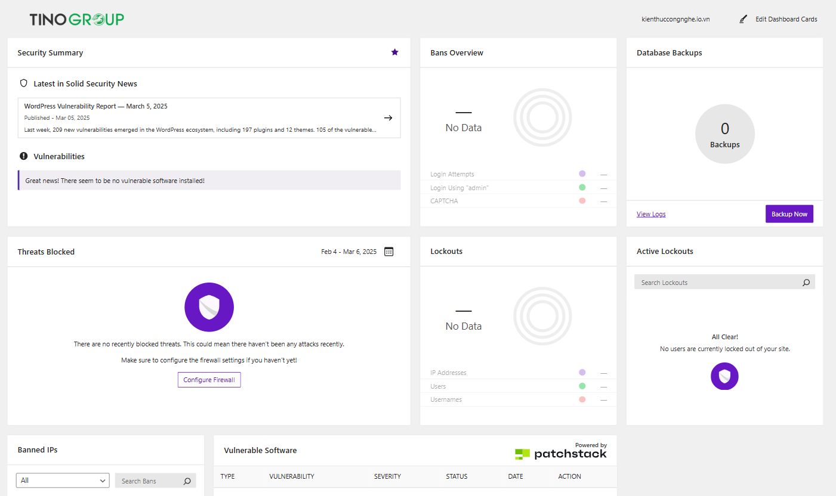The image size is (836, 496).
Task: Click the Published - Mar 05, 2025 text
Action: [x=57, y=118]
